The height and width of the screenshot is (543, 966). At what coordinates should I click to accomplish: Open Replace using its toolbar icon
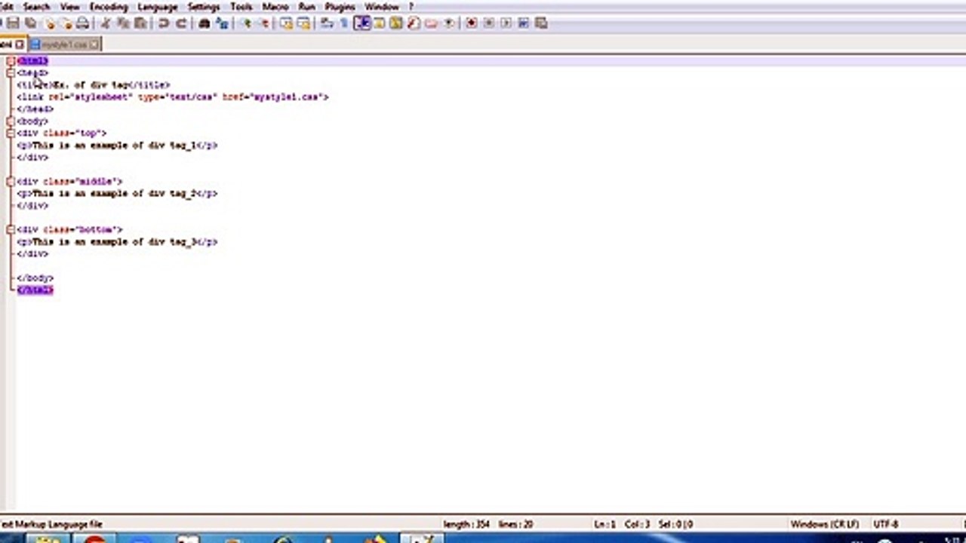click(222, 23)
